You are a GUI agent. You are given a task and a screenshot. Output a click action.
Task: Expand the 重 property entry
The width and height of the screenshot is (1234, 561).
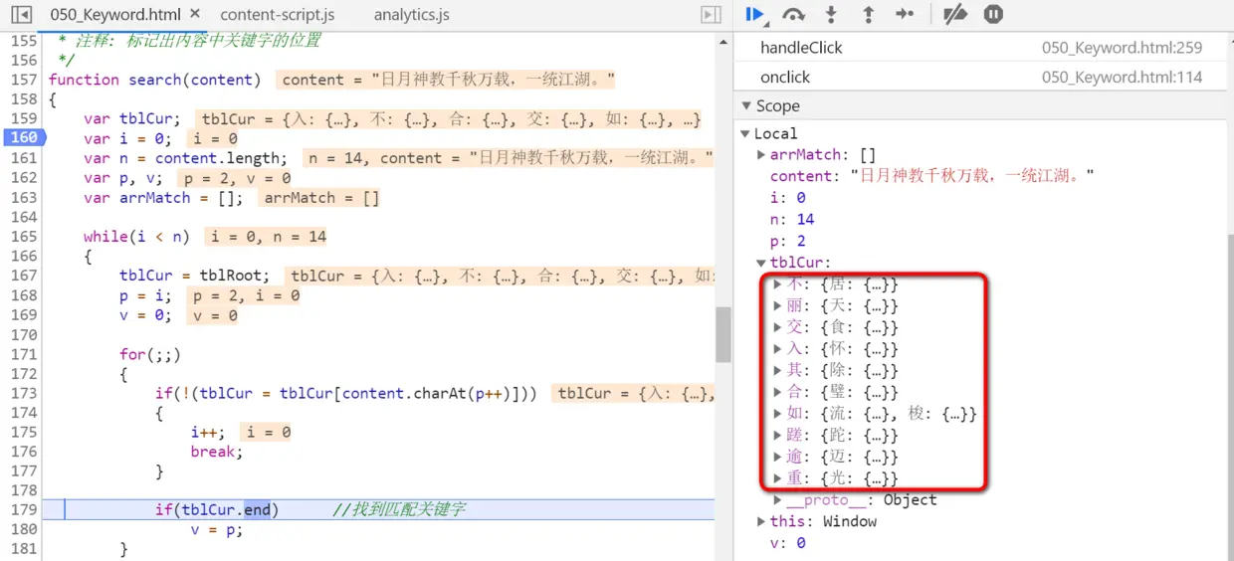[x=778, y=478]
